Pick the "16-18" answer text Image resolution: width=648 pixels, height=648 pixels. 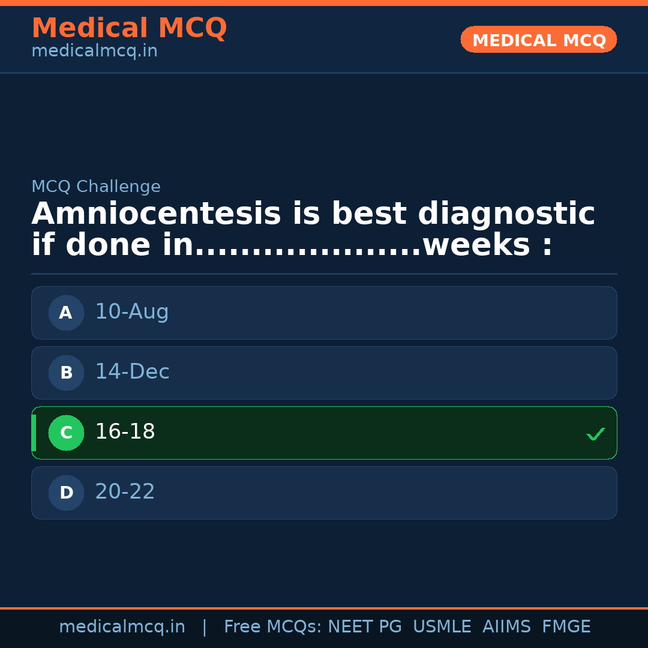[x=125, y=432]
